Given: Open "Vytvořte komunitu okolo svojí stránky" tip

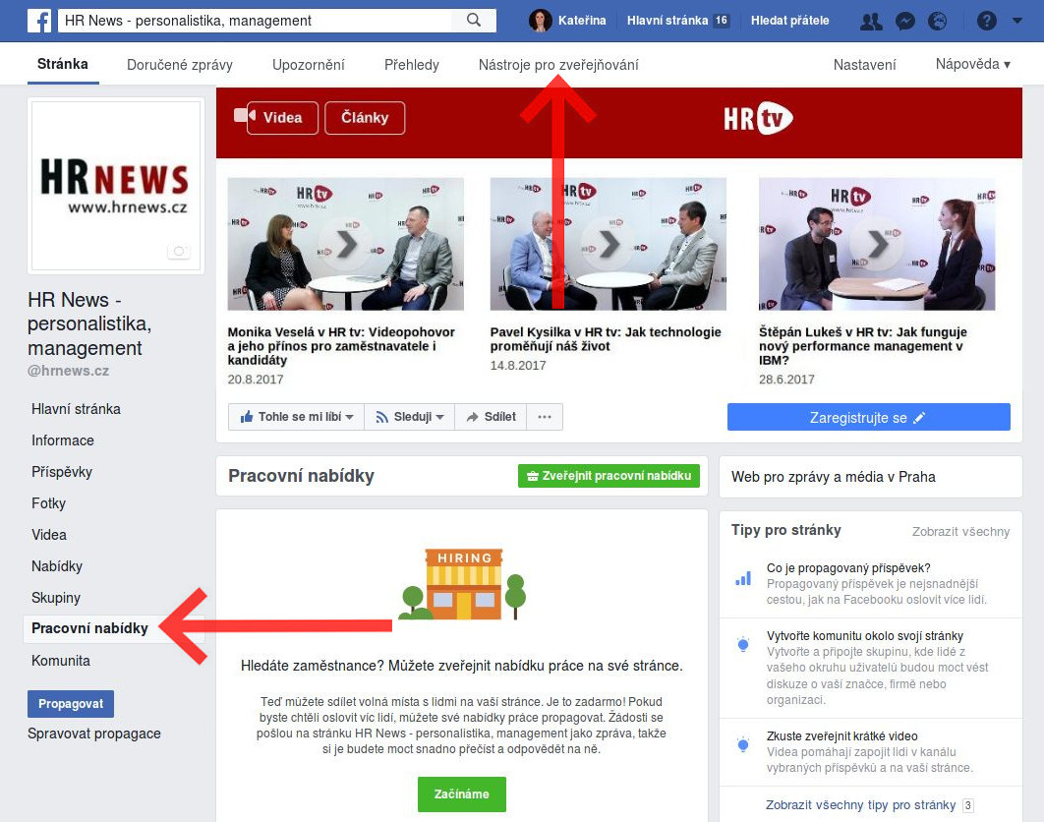Looking at the screenshot, I should point(865,635).
